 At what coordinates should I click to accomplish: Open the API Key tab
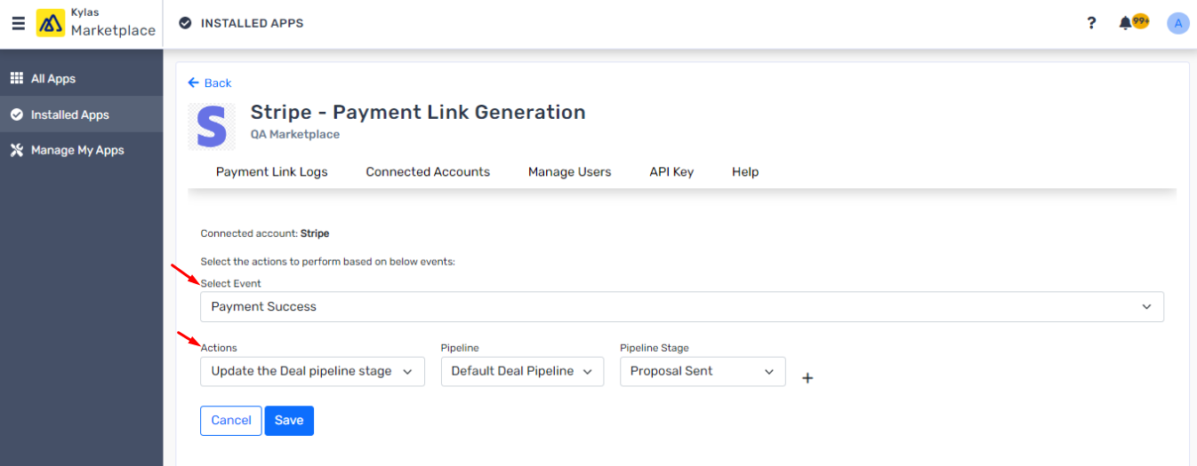[671, 172]
